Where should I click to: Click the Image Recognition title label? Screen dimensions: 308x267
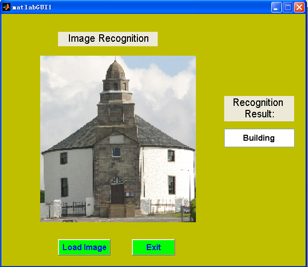(108, 39)
